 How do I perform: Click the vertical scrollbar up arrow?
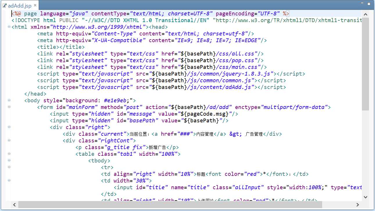365,14
